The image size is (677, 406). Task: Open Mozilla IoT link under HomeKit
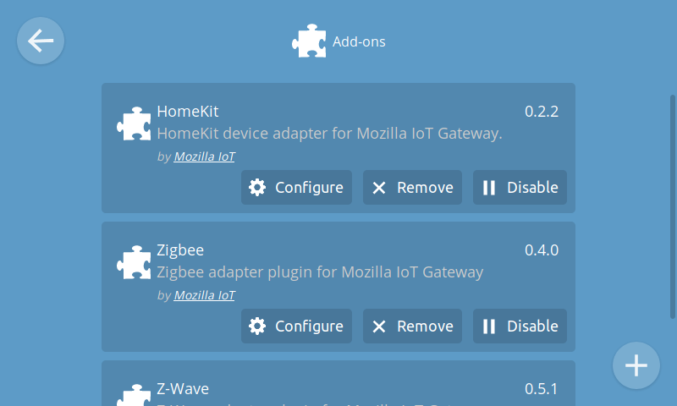[205, 156]
